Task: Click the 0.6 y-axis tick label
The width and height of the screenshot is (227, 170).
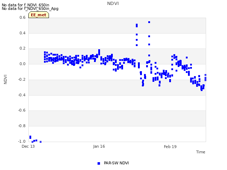Action: coord(22,17)
